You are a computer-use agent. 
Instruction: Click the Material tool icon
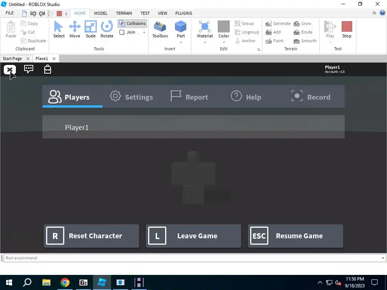tap(205, 27)
